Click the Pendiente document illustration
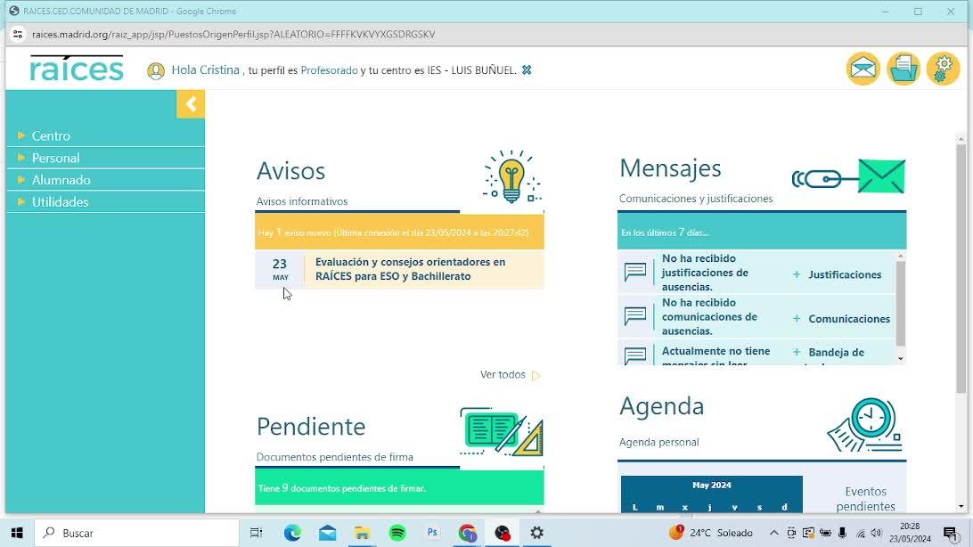This screenshot has width=973, height=547. [502, 432]
